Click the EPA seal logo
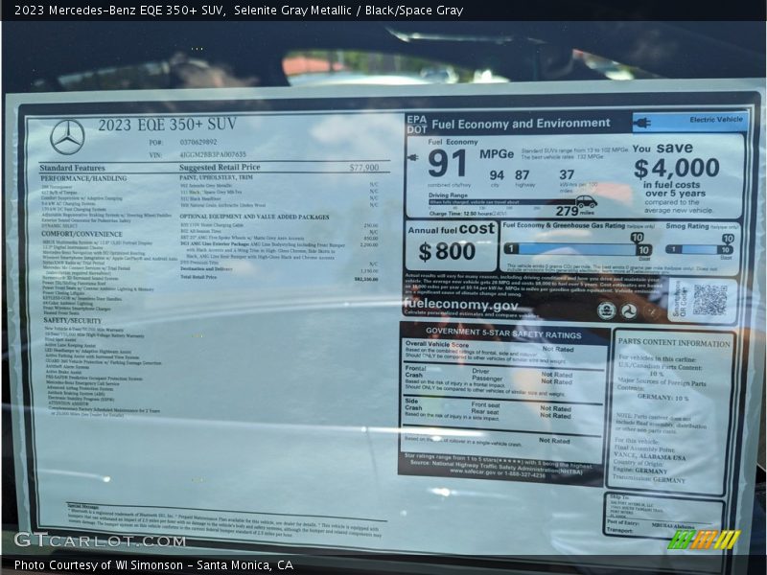Viewport: 767px width, 575px height. click(607, 310)
